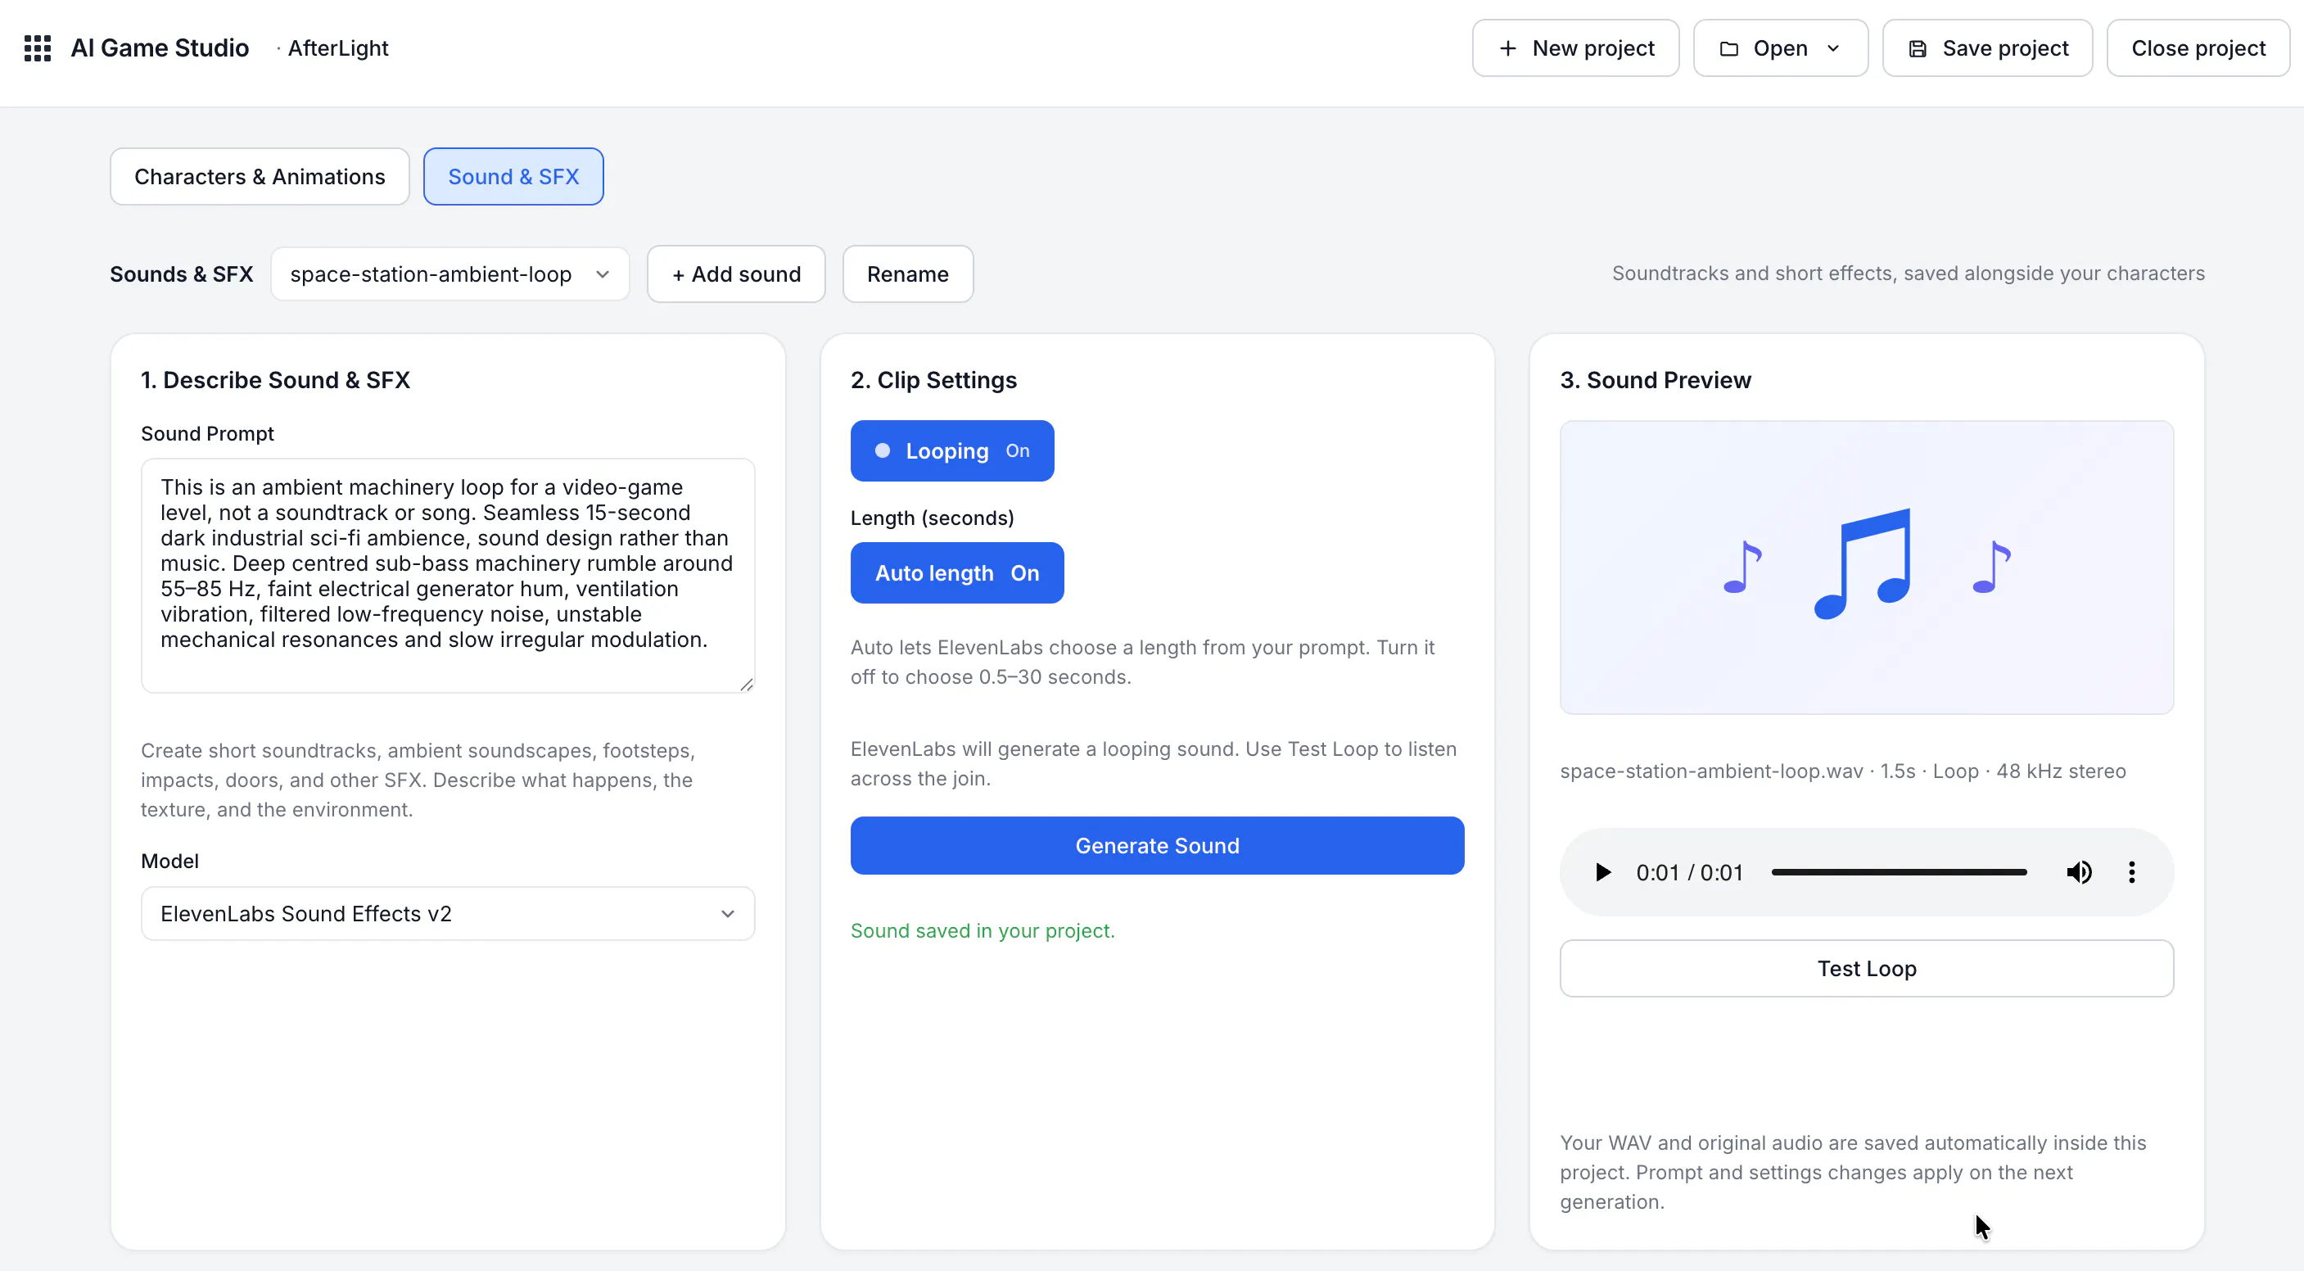Open the app grid menu icon
The width and height of the screenshot is (2304, 1271).
click(x=38, y=48)
